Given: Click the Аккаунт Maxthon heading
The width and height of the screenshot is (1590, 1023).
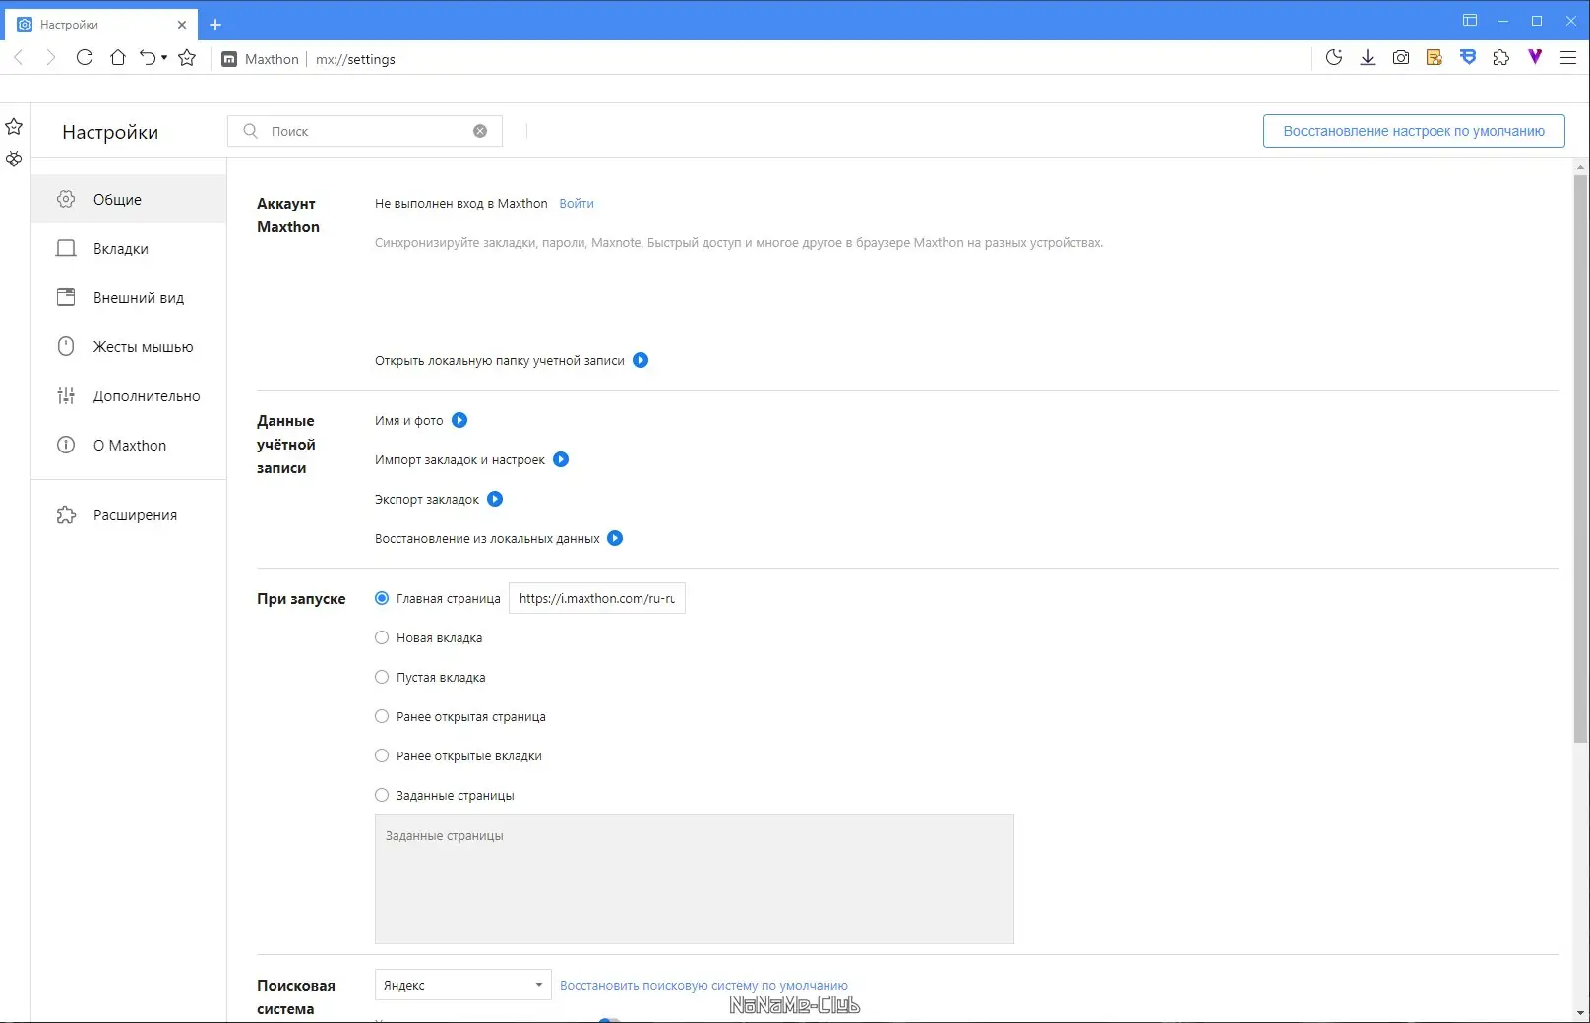Looking at the screenshot, I should pyautogui.click(x=288, y=214).
